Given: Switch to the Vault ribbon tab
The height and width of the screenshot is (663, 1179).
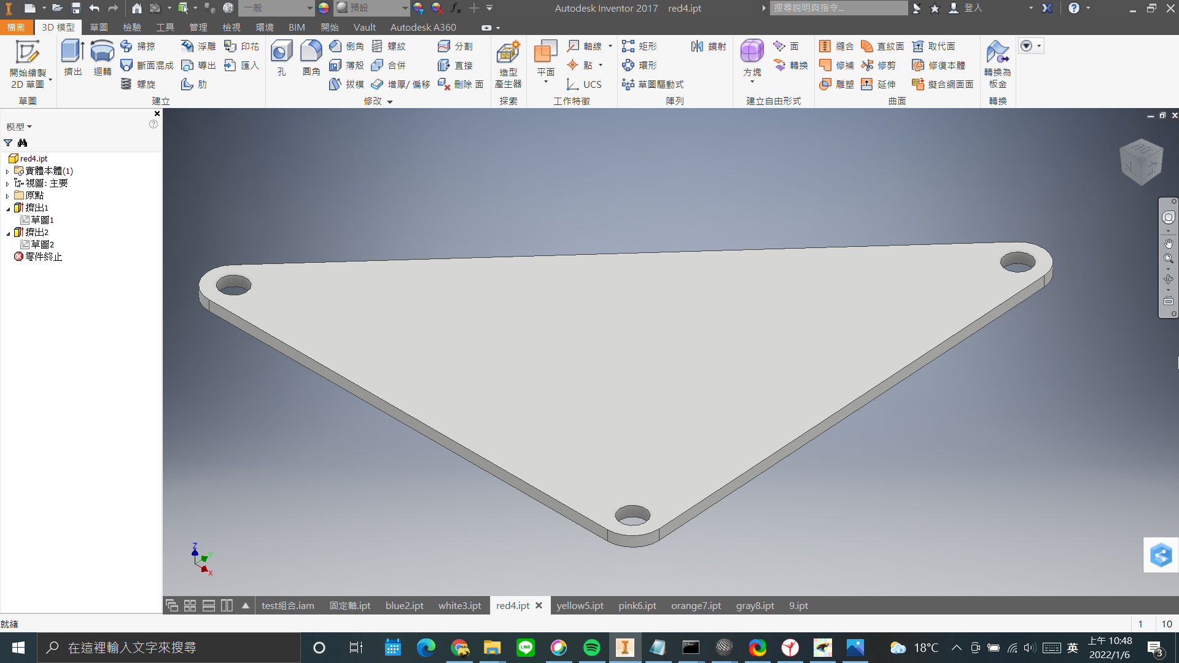Looking at the screenshot, I should 364,27.
